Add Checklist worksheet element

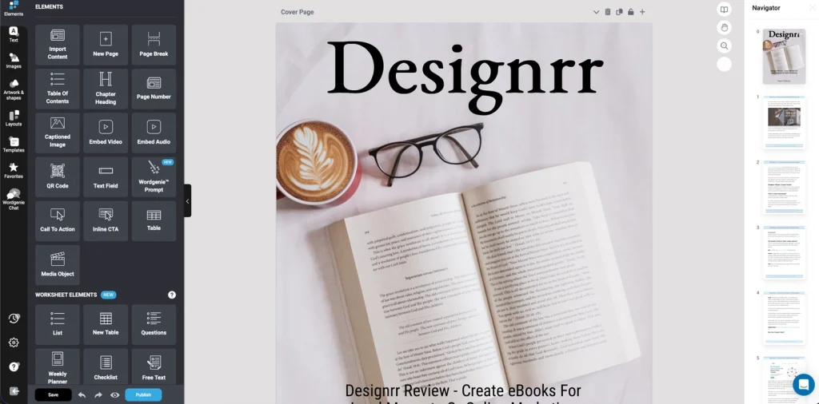(106, 367)
